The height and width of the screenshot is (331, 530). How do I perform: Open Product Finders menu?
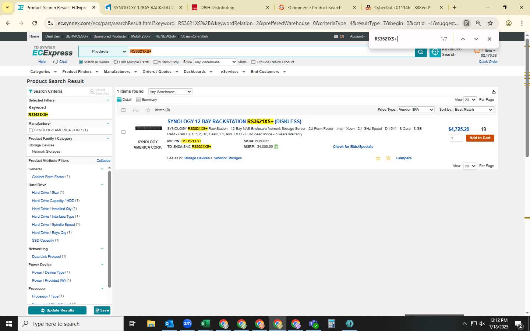click(x=80, y=72)
